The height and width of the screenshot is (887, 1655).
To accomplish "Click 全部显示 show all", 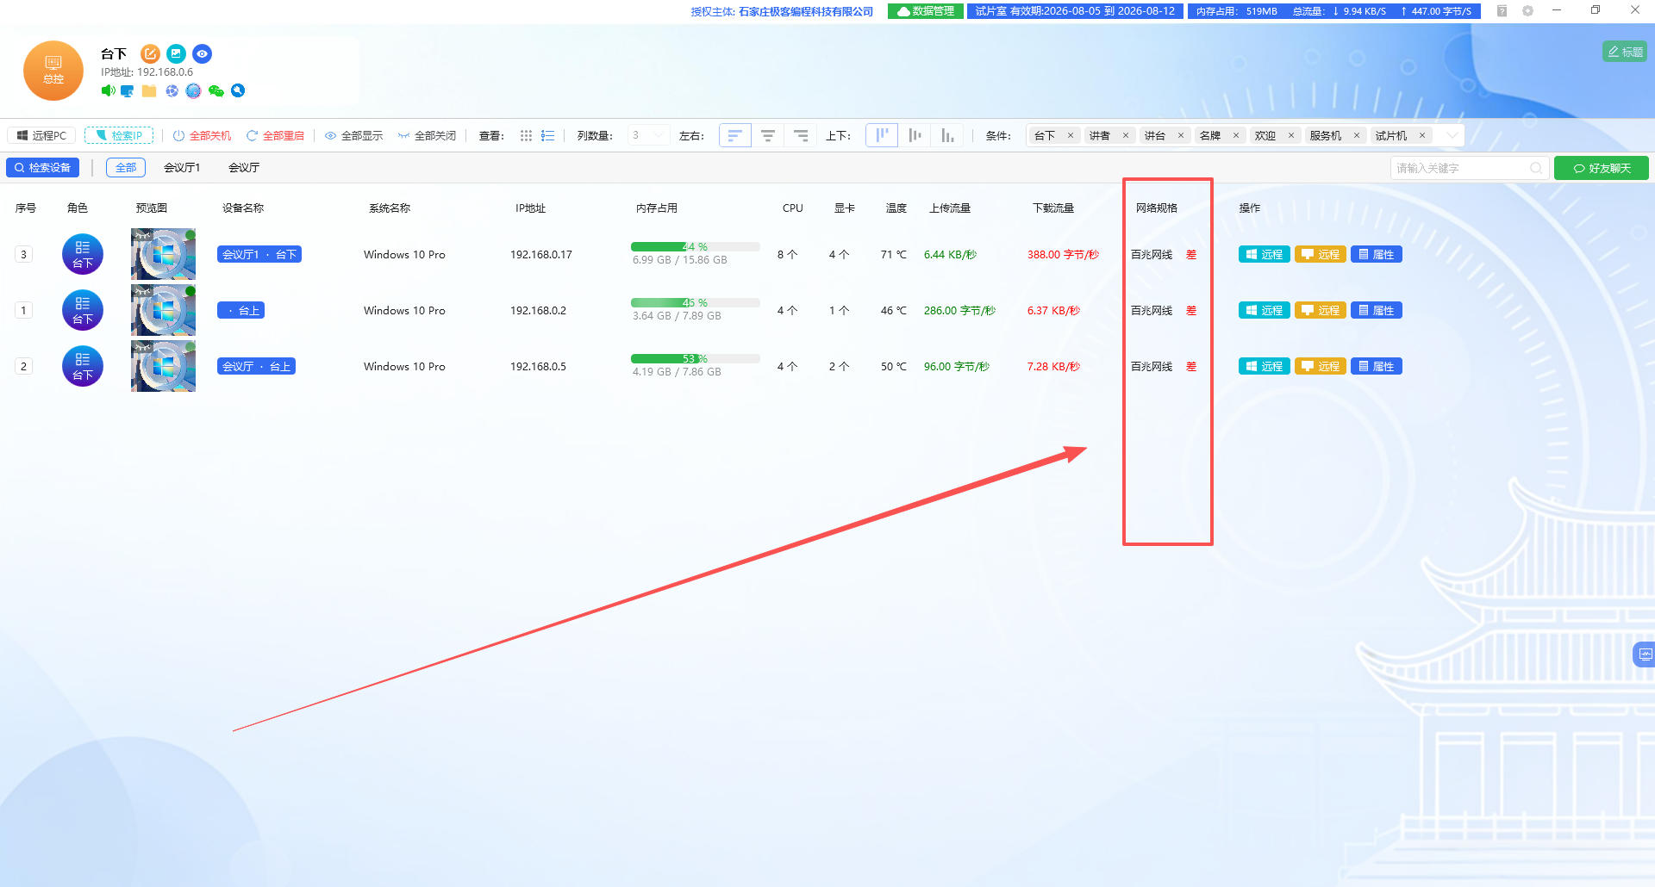I will (x=354, y=136).
